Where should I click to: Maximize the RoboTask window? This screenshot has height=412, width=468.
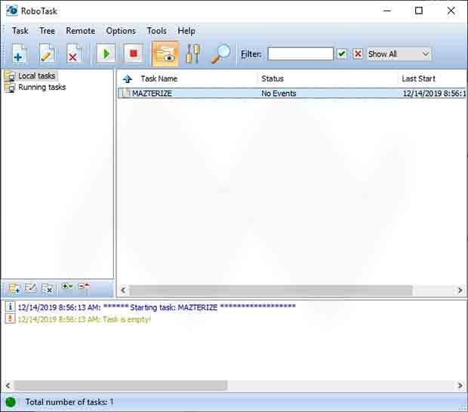tap(419, 11)
